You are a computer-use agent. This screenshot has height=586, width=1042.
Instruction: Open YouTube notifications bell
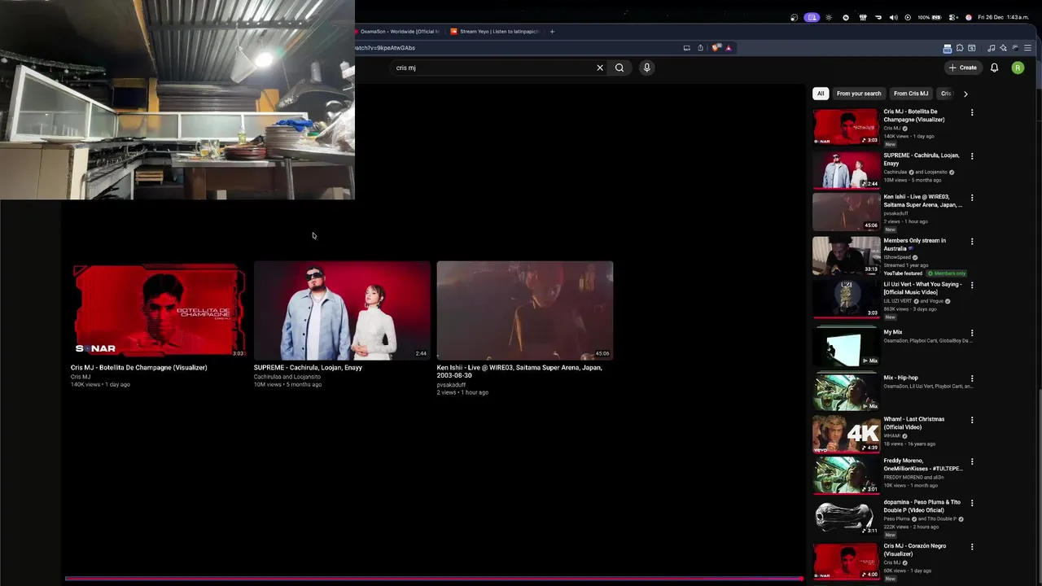point(994,68)
